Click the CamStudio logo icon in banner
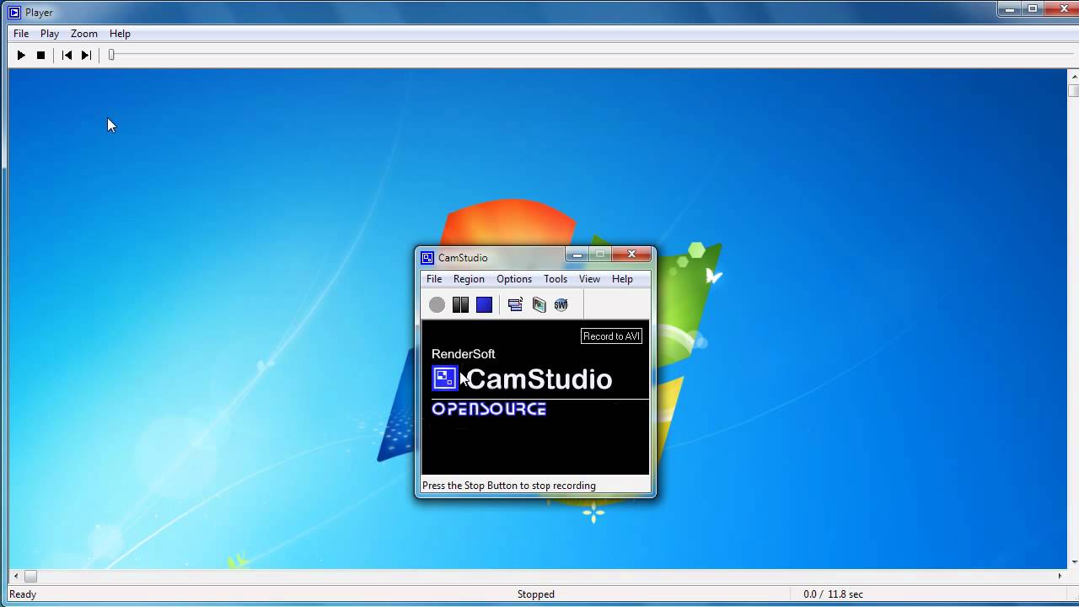Image resolution: width=1079 pixels, height=607 pixels. [x=444, y=379]
